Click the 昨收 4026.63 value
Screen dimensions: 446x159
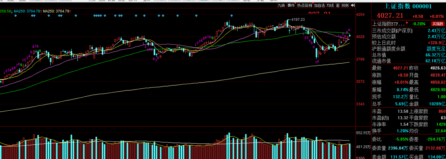point(437,68)
